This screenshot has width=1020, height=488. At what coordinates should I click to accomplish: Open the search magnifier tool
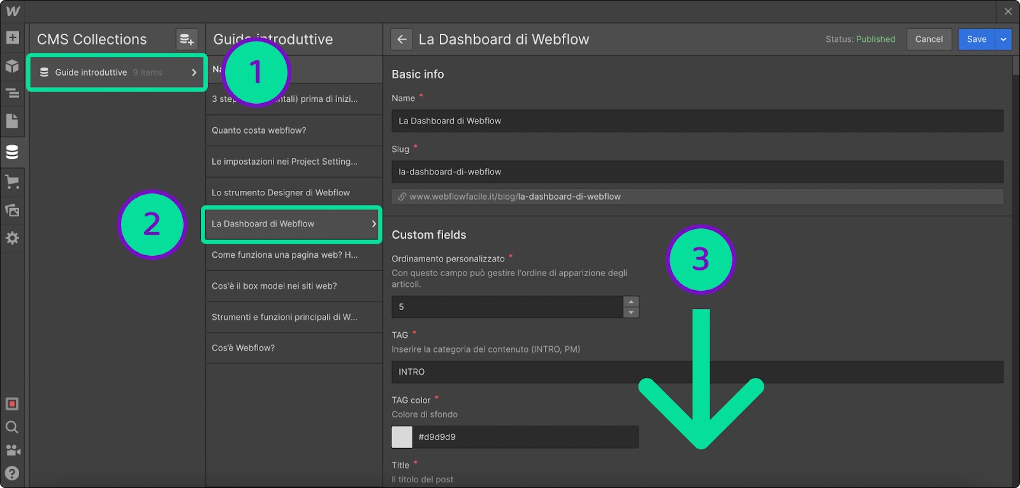[x=12, y=427]
